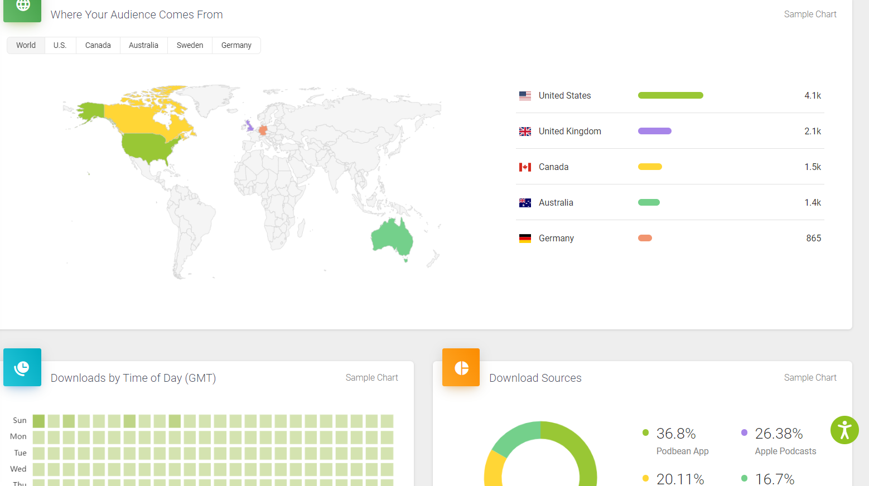Image resolution: width=869 pixels, height=486 pixels.
Task: Click Germany on the world map
Action: pos(263,130)
